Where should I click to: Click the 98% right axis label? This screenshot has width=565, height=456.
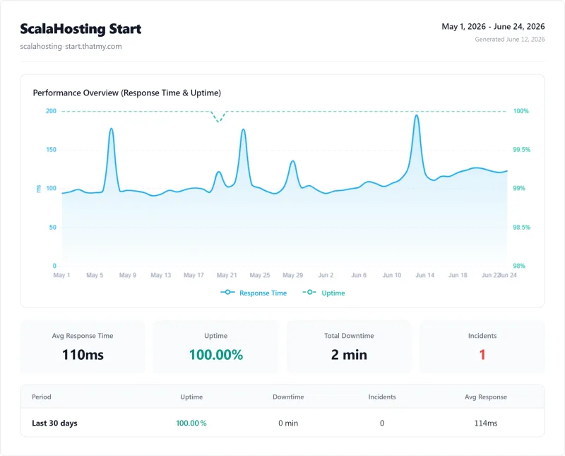(x=519, y=266)
